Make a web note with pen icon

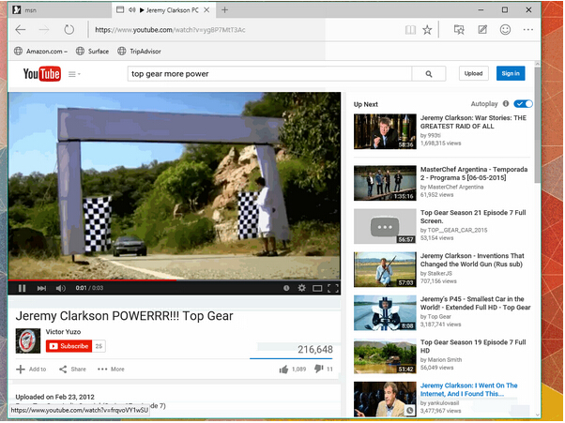coord(482,29)
